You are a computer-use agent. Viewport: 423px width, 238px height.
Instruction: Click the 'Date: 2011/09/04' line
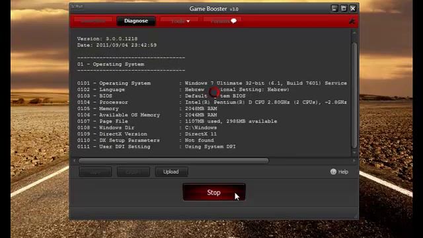117,45
